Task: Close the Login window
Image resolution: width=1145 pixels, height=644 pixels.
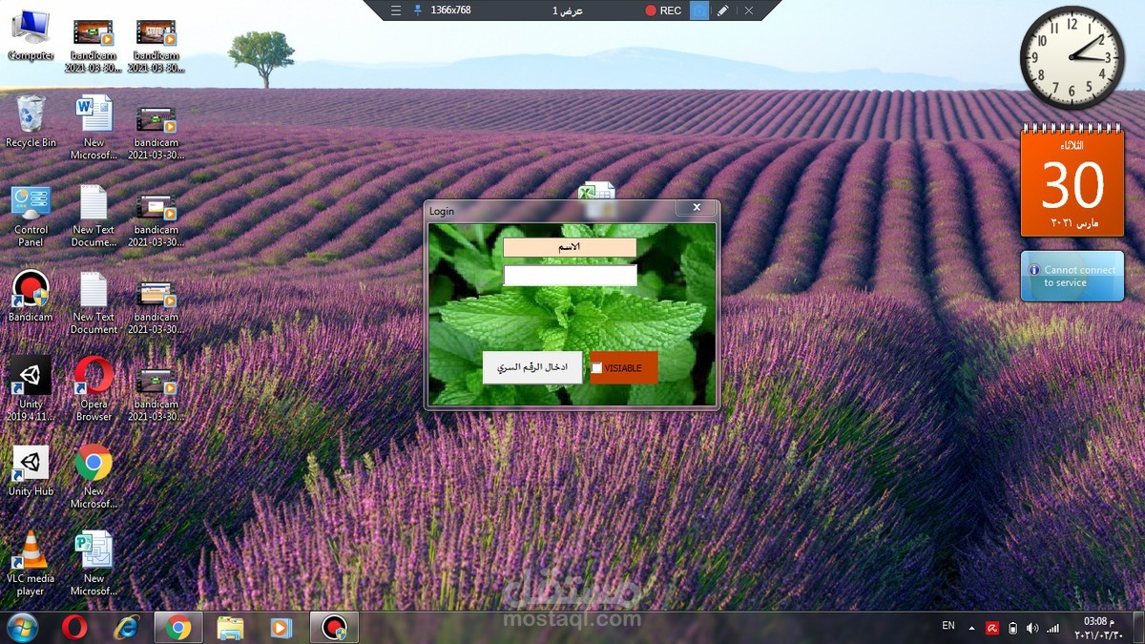Action: pos(697,207)
